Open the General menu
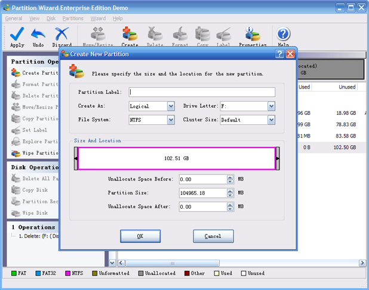 [14, 19]
